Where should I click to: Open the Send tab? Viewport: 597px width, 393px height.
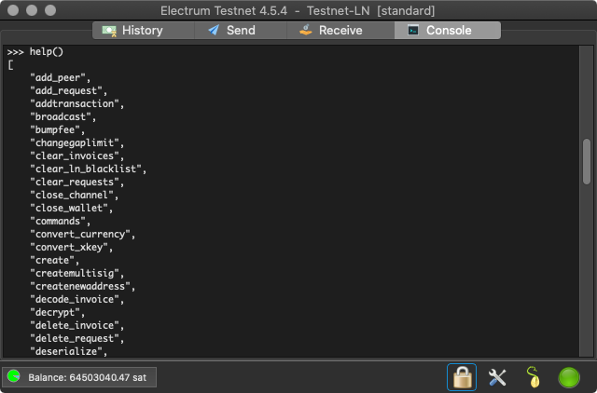click(241, 31)
